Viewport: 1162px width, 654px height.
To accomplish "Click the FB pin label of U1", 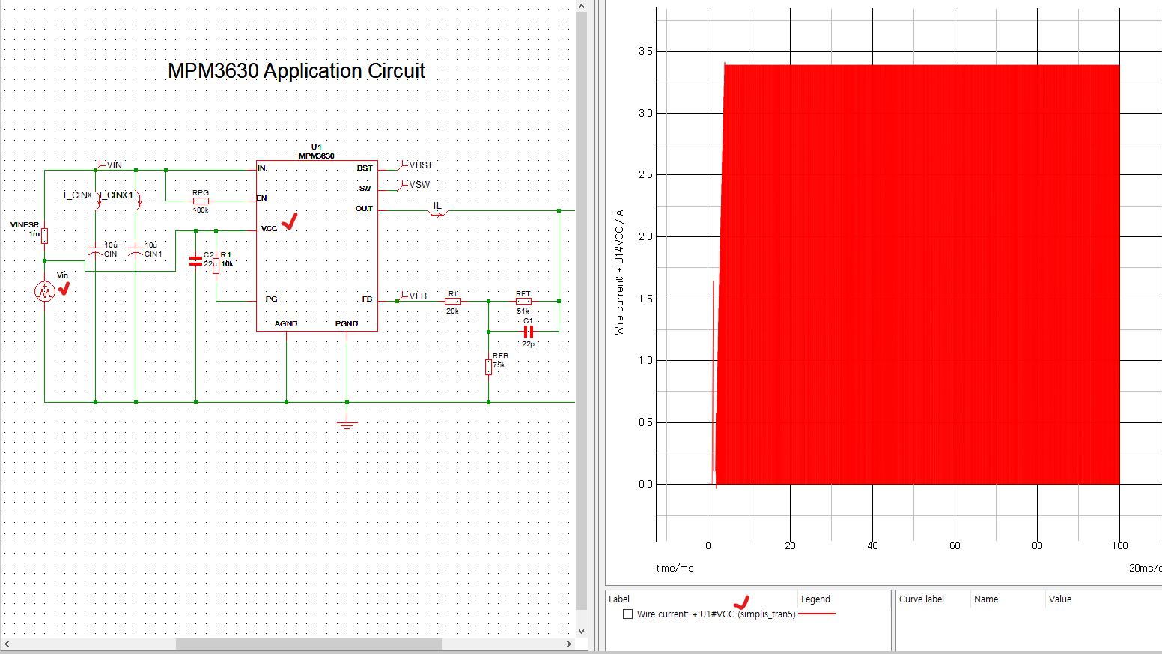I will pos(367,299).
